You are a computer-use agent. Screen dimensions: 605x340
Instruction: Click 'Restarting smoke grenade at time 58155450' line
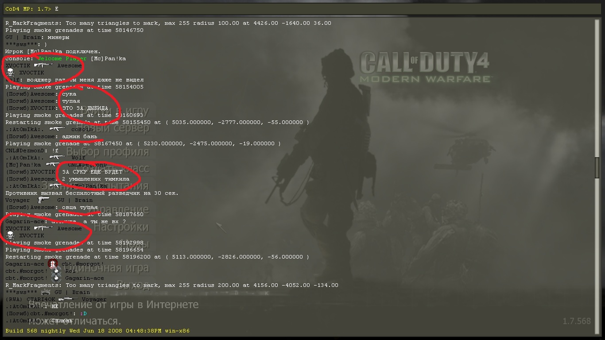tap(157, 122)
